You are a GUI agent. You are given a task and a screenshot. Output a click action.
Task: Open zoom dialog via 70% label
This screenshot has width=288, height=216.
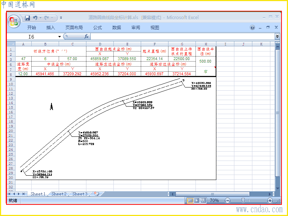pyautogui.click(x=214, y=201)
